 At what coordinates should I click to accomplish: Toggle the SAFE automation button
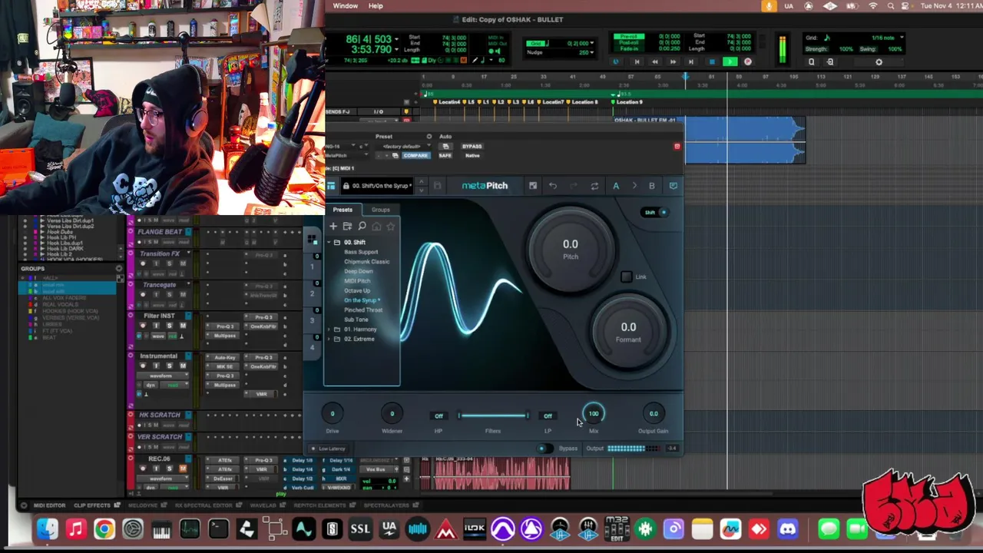(x=445, y=155)
